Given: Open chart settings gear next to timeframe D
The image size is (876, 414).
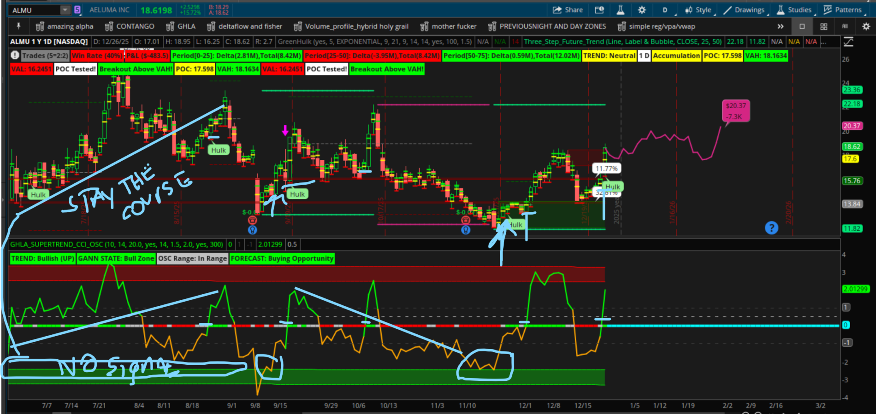Looking at the screenshot, I should pyautogui.click(x=642, y=10).
